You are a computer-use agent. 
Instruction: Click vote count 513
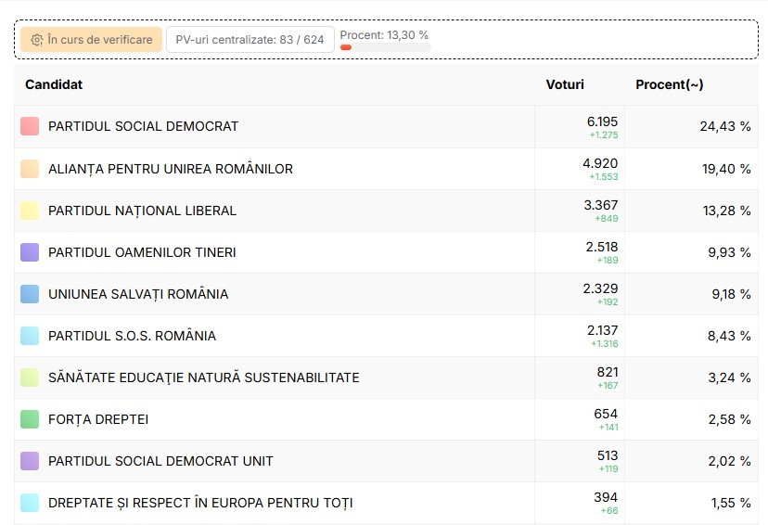(608, 455)
